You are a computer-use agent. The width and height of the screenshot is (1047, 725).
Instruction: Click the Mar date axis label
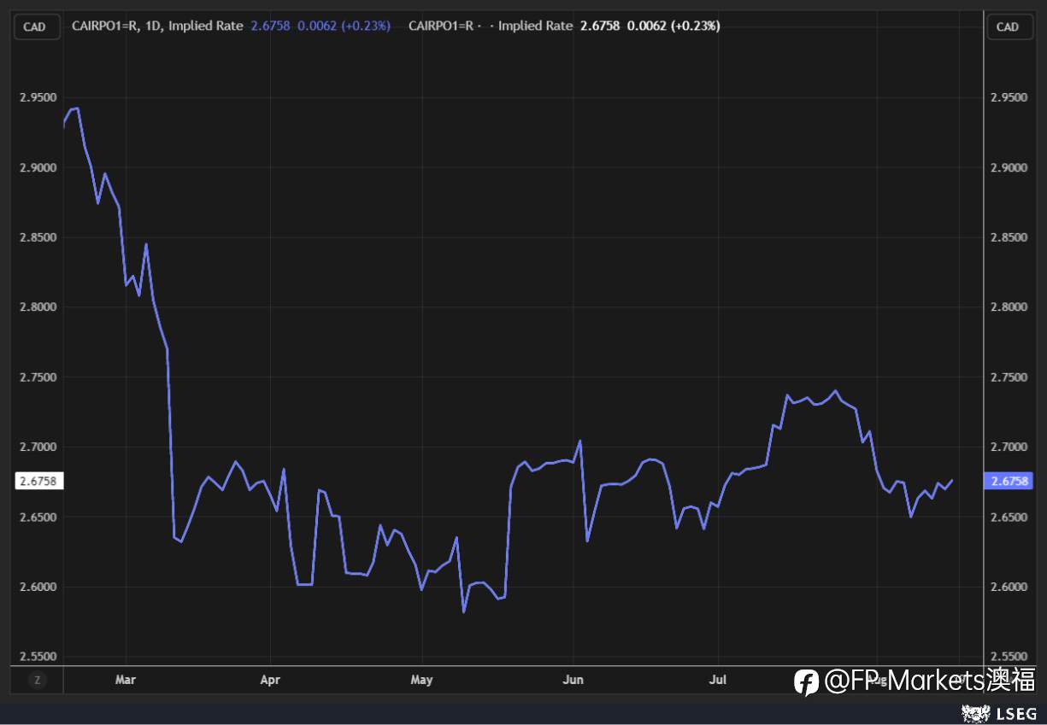click(x=126, y=680)
